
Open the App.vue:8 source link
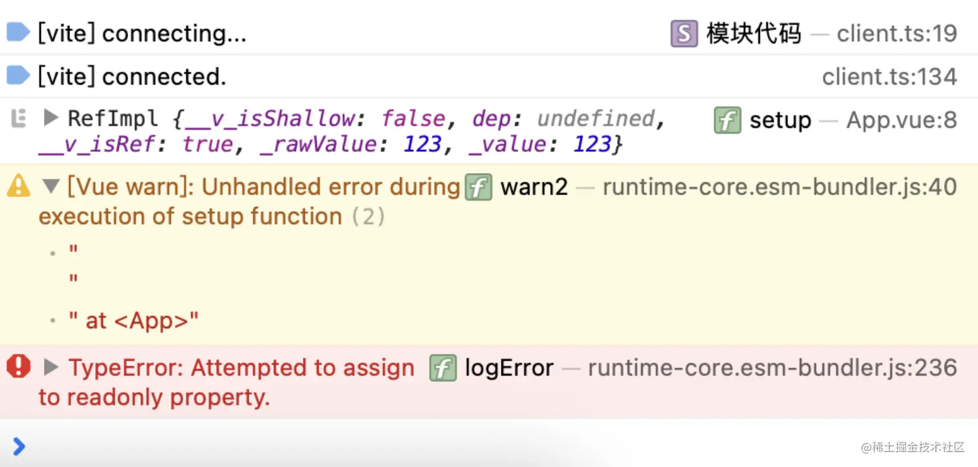coord(902,120)
